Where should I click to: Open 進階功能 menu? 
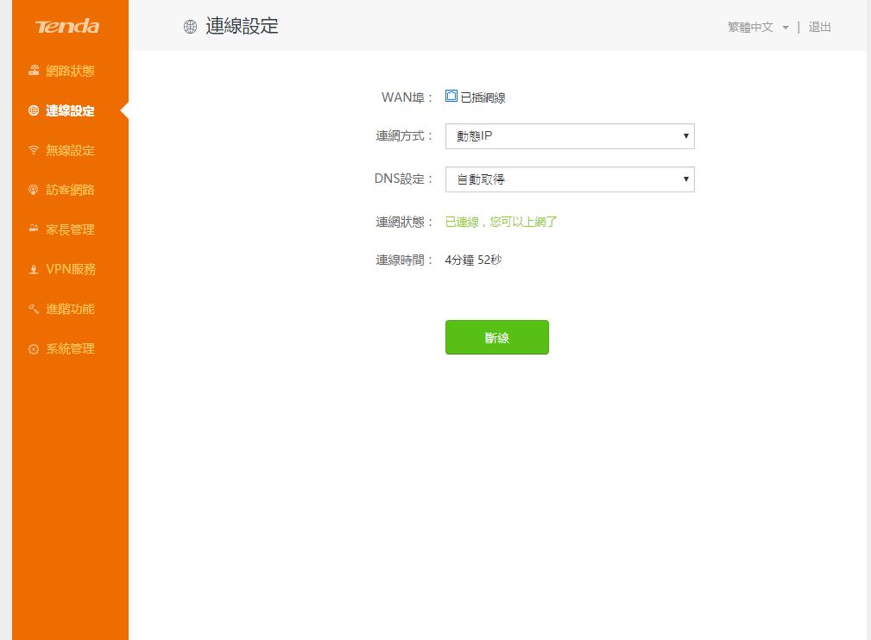coord(70,309)
